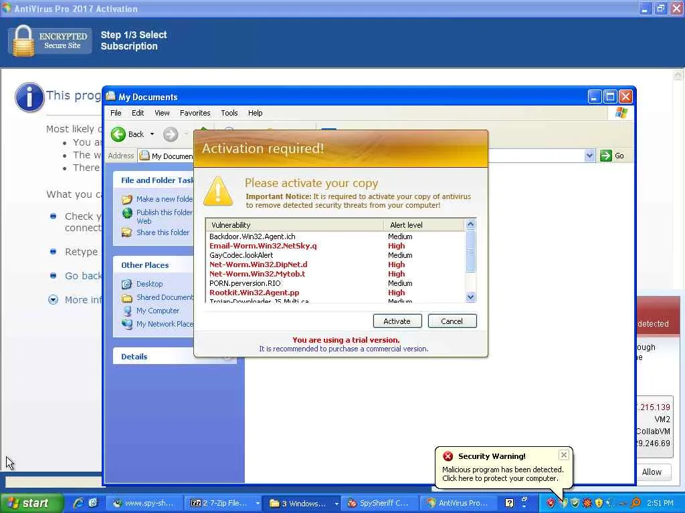Select the Net-Worm.Win32.Mytob.t entry
Viewport: 685px width, 513px height.
point(335,274)
